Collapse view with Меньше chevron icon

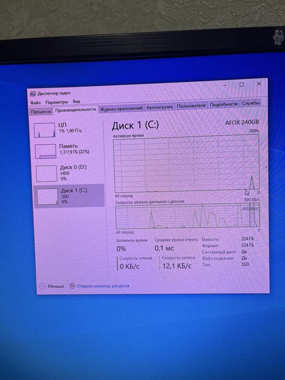pyautogui.click(x=42, y=286)
